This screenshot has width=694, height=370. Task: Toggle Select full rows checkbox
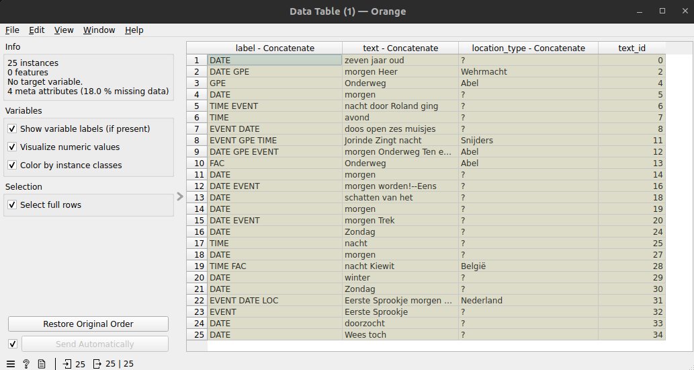point(12,205)
